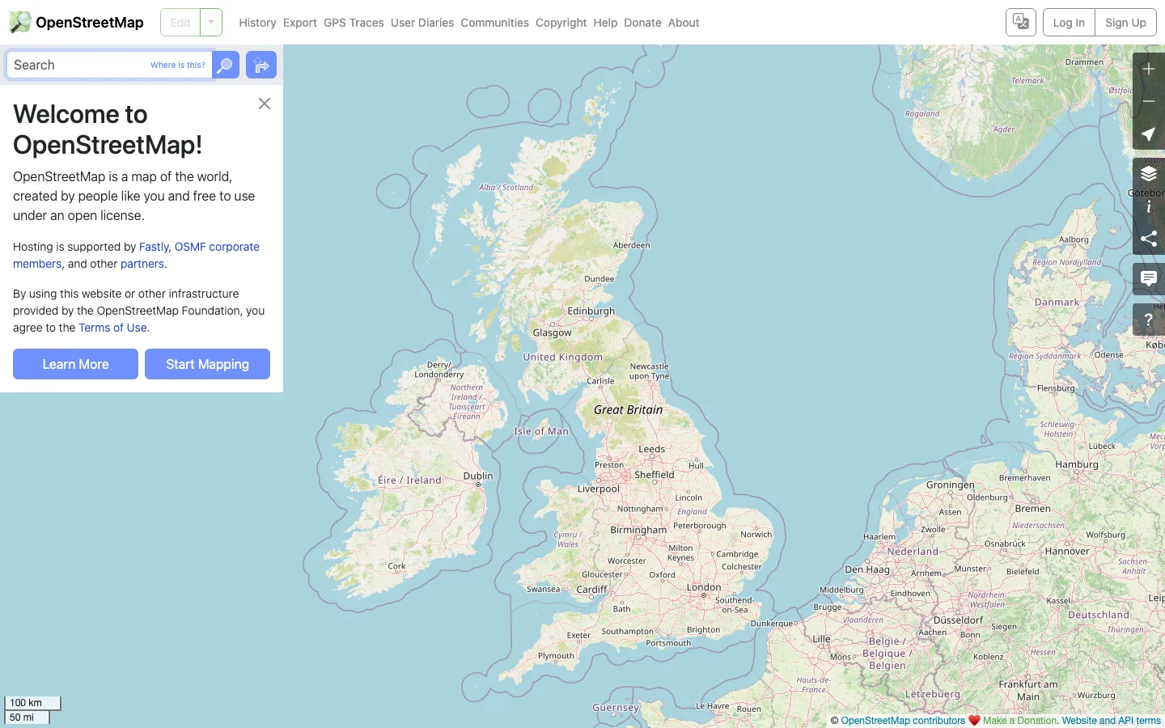The image size is (1165, 728).
Task: Click the Düsseldorf label on the map
Action: (959, 620)
